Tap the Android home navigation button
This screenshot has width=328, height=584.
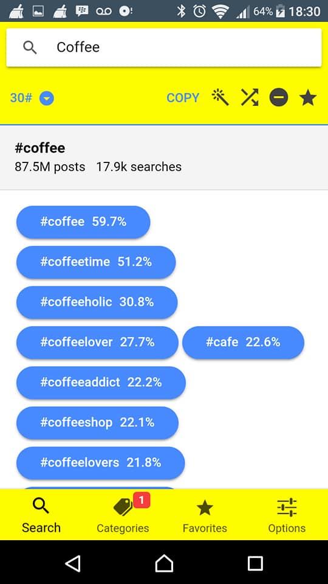(x=164, y=563)
